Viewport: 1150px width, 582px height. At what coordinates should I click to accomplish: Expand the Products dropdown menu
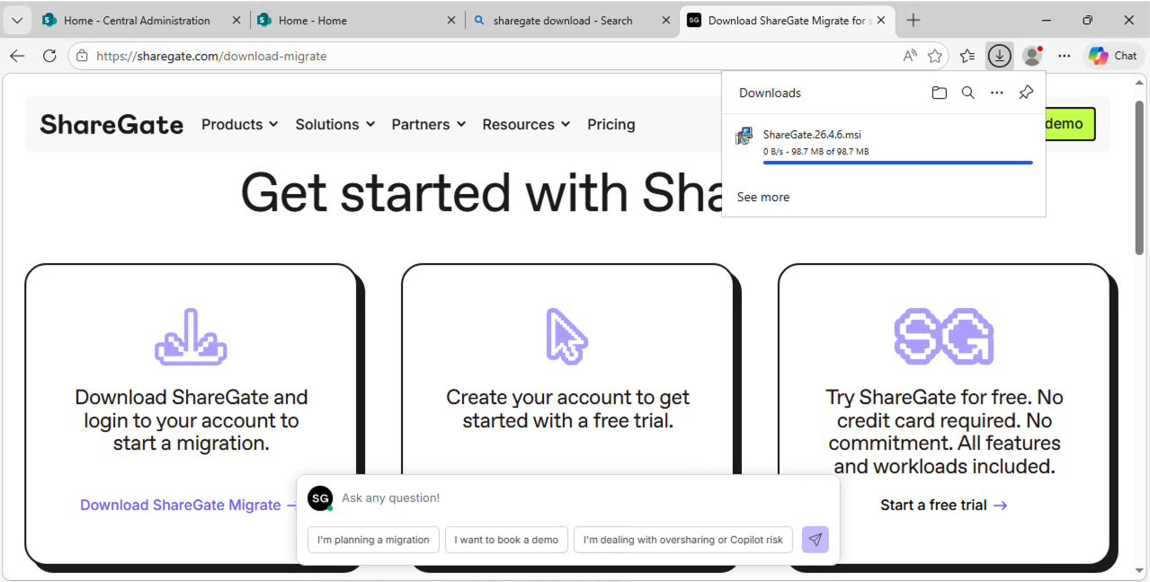click(x=240, y=125)
